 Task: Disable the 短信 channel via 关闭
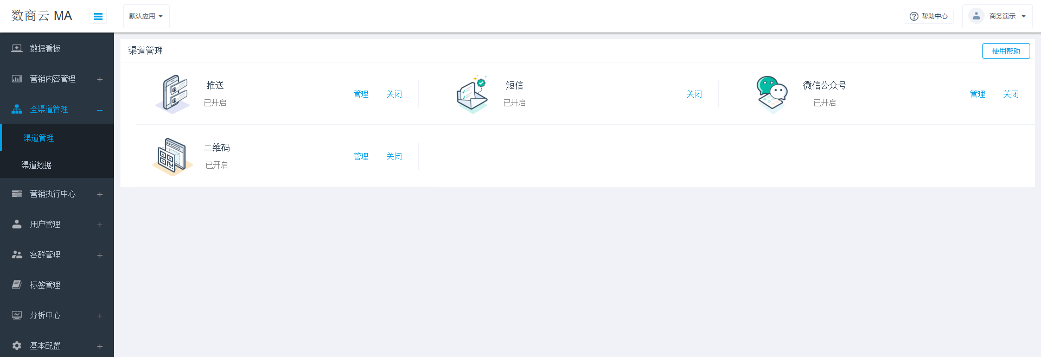click(x=694, y=94)
